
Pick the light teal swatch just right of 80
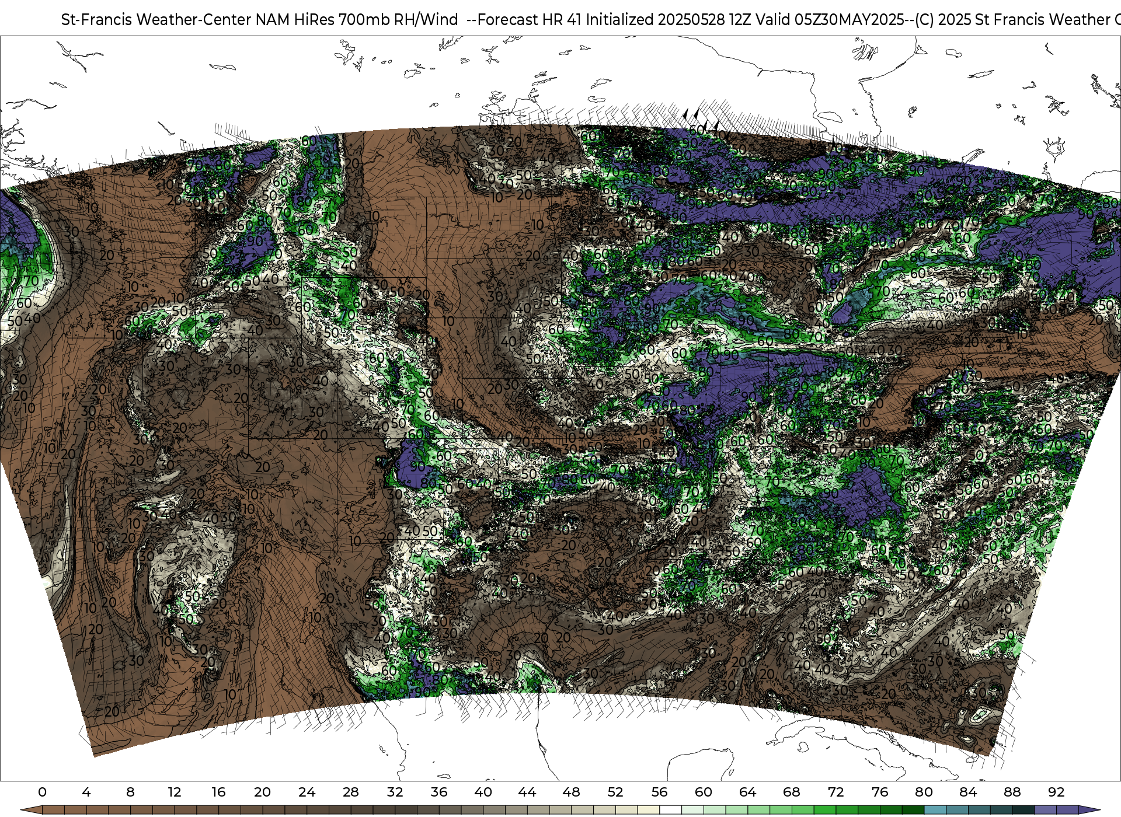(x=935, y=810)
